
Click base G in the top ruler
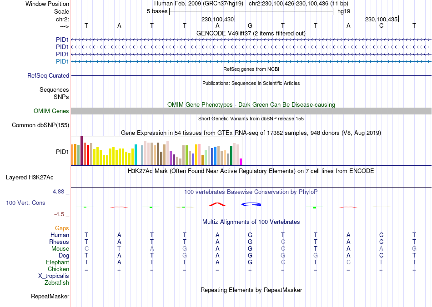click(x=250, y=25)
